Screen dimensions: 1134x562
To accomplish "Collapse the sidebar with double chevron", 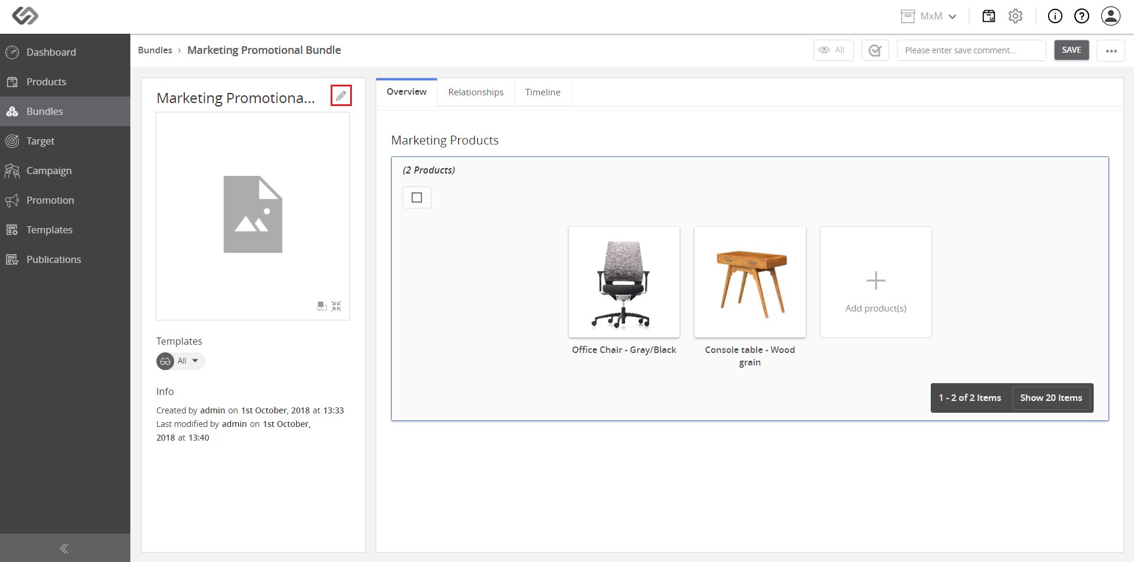I will 65,548.
